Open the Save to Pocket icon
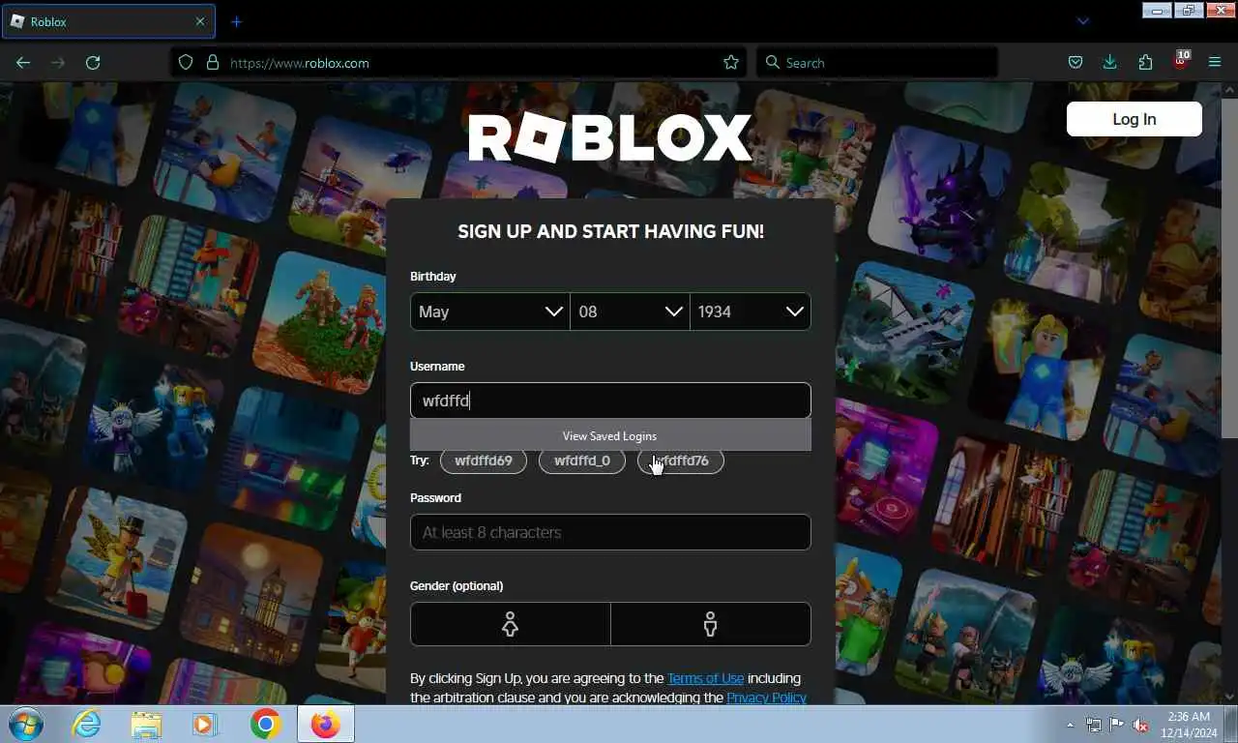The height and width of the screenshot is (743, 1238). click(1076, 62)
